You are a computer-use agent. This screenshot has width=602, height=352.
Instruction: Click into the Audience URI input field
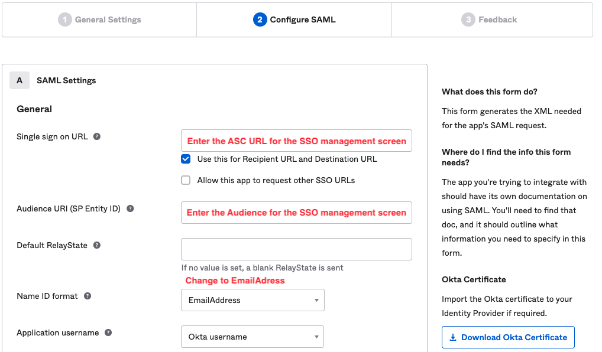coord(296,213)
